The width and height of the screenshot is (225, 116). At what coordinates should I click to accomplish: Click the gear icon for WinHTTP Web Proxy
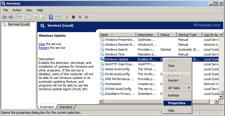click(102, 64)
